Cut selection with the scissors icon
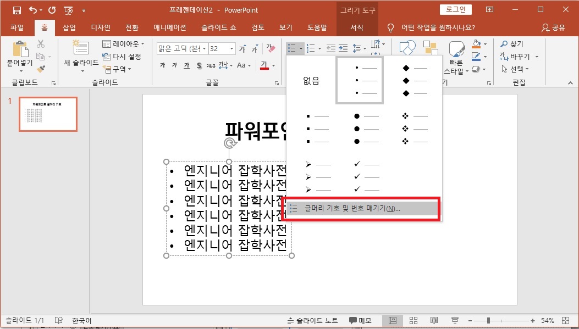Screen dimensions: 579x329 coord(41,44)
